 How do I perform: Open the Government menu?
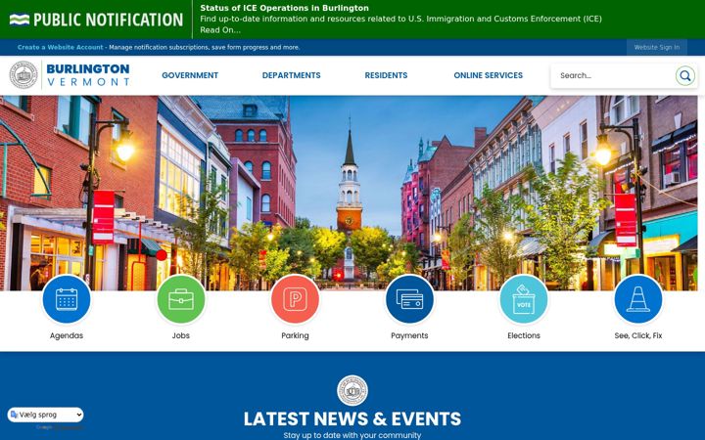pos(190,75)
